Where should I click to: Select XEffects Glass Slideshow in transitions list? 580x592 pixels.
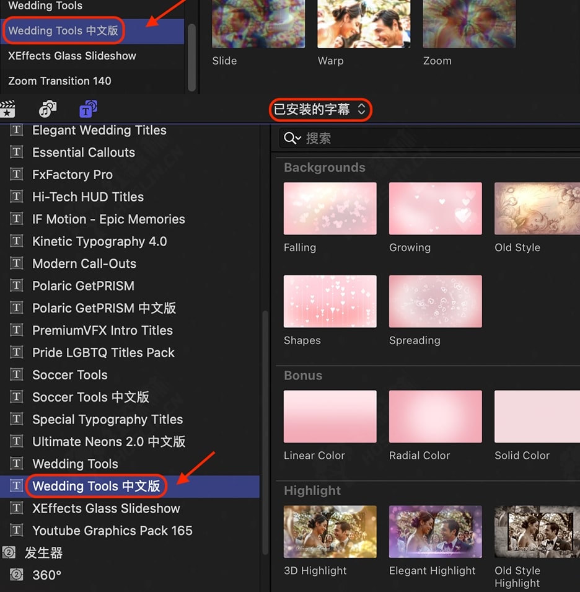(92, 56)
